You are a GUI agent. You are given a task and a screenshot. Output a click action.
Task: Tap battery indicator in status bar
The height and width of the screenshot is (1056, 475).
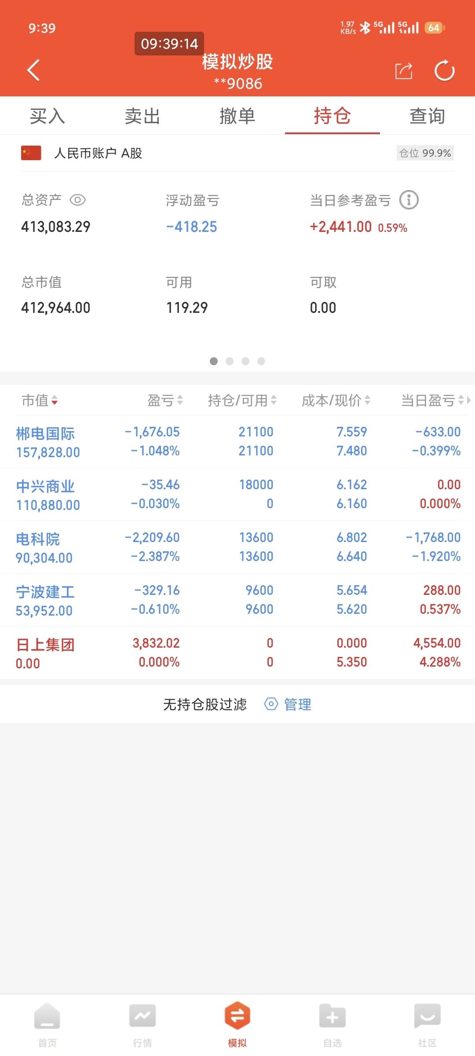click(435, 28)
